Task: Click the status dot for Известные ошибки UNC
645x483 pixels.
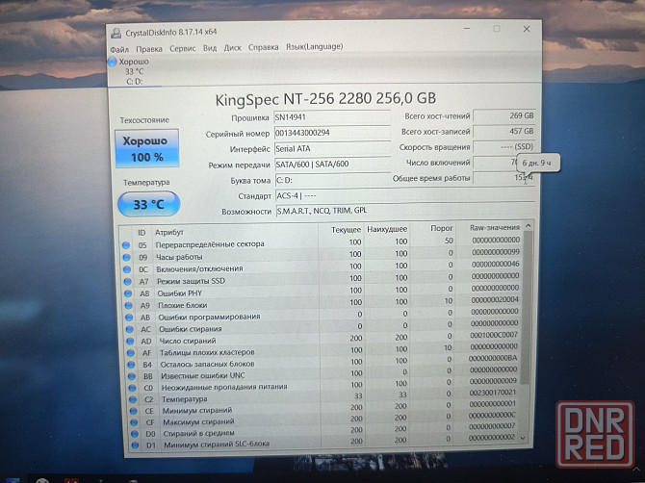Action: (126, 375)
